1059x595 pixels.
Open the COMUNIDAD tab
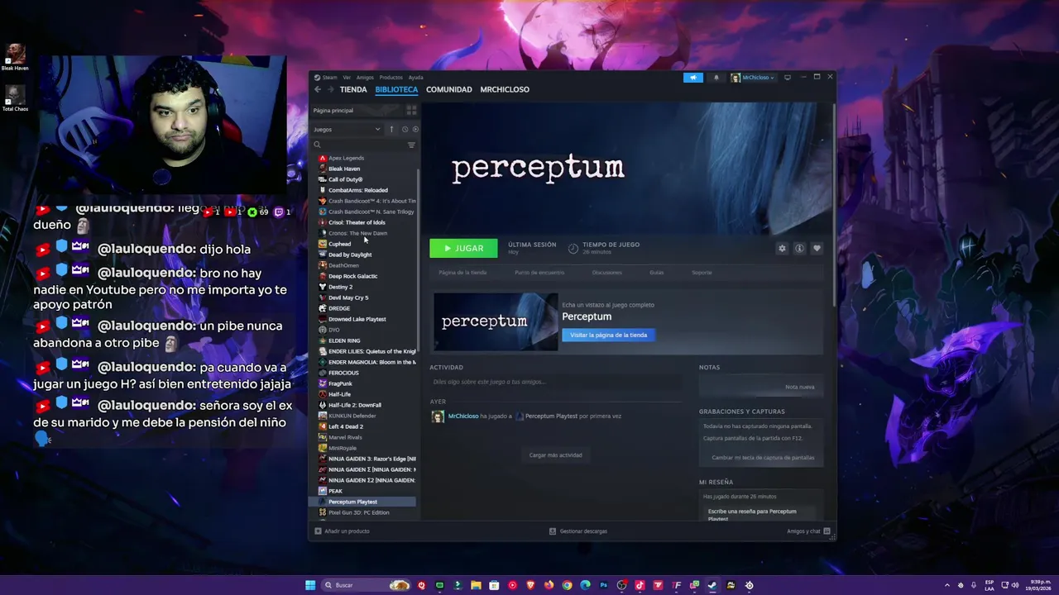coord(449,89)
